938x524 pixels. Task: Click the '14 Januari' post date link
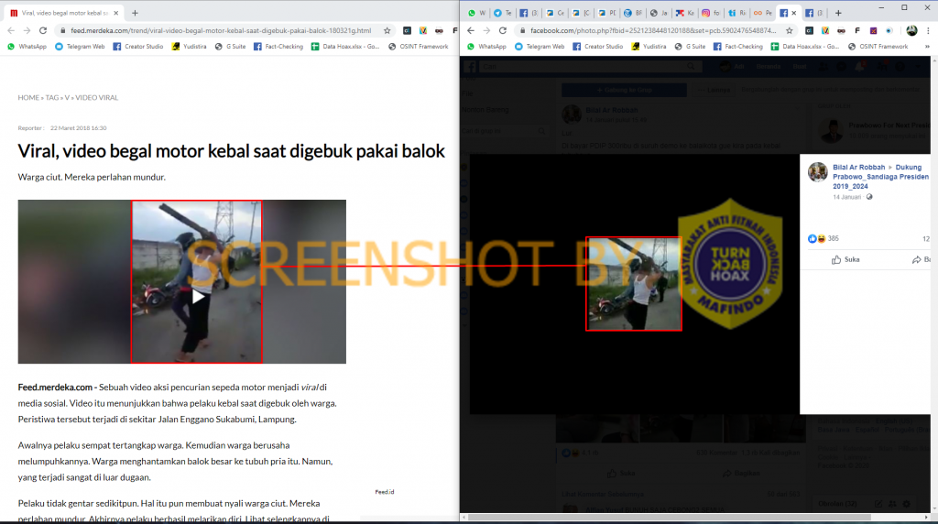[846, 197]
